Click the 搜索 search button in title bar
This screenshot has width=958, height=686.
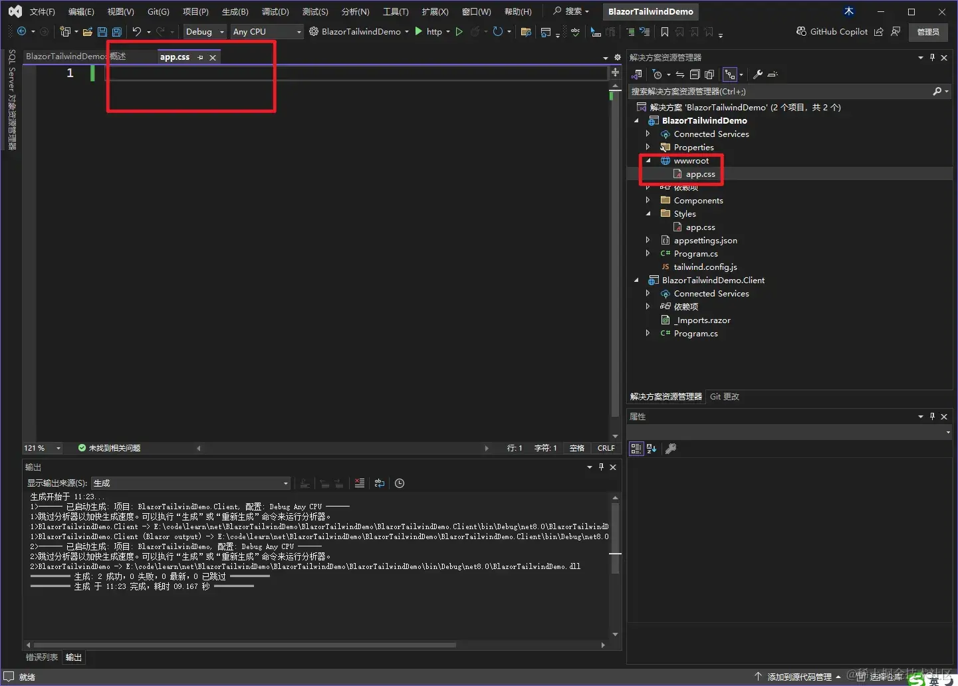click(571, 11)
